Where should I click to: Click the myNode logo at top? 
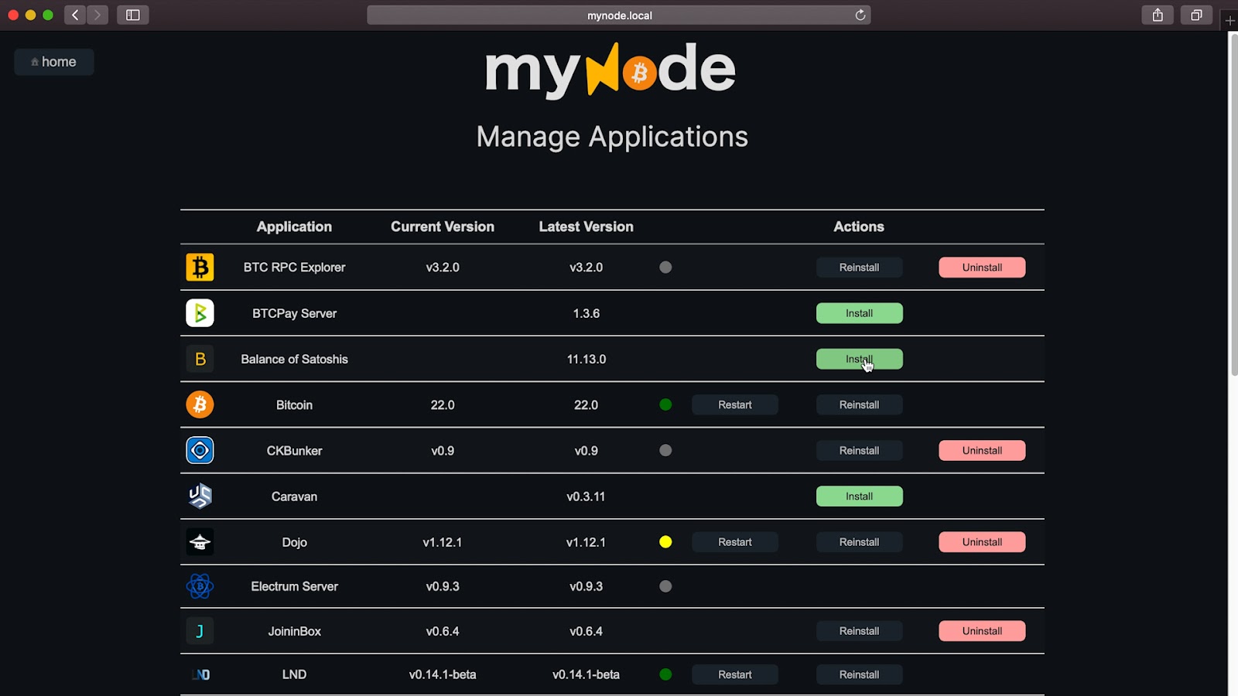tap(610, 70)
